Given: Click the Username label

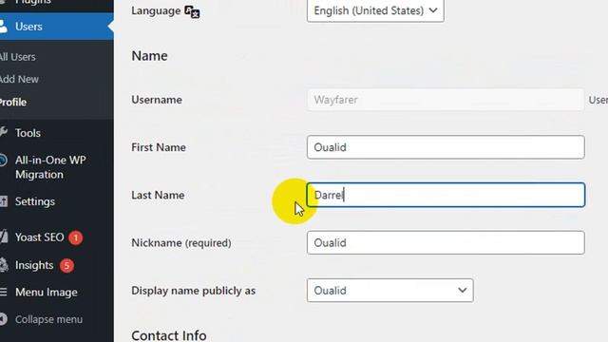Looking at the screenshot, I should click(x=157, y=100).
